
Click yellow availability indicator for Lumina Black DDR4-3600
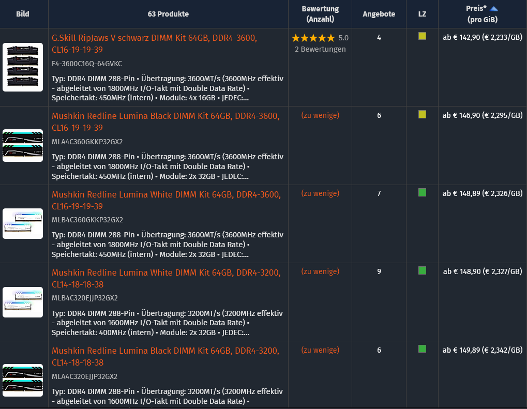click(x=422, y=114)
